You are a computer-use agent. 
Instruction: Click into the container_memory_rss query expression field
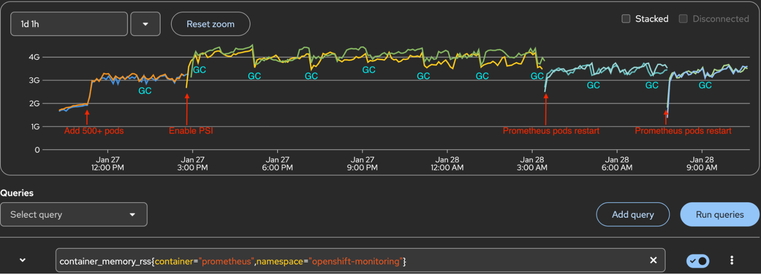point(343,261)
